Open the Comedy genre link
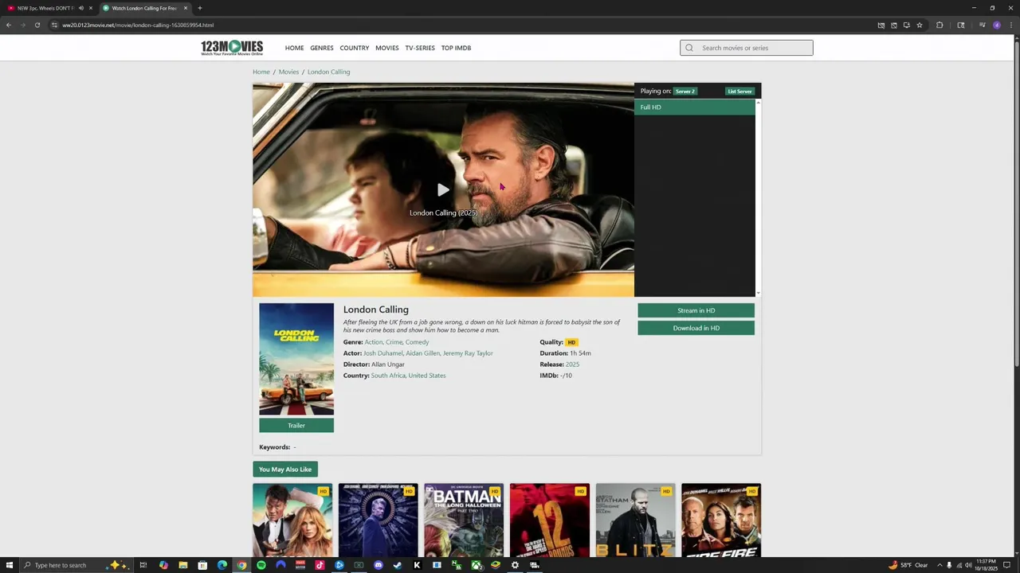 (417, 342)
